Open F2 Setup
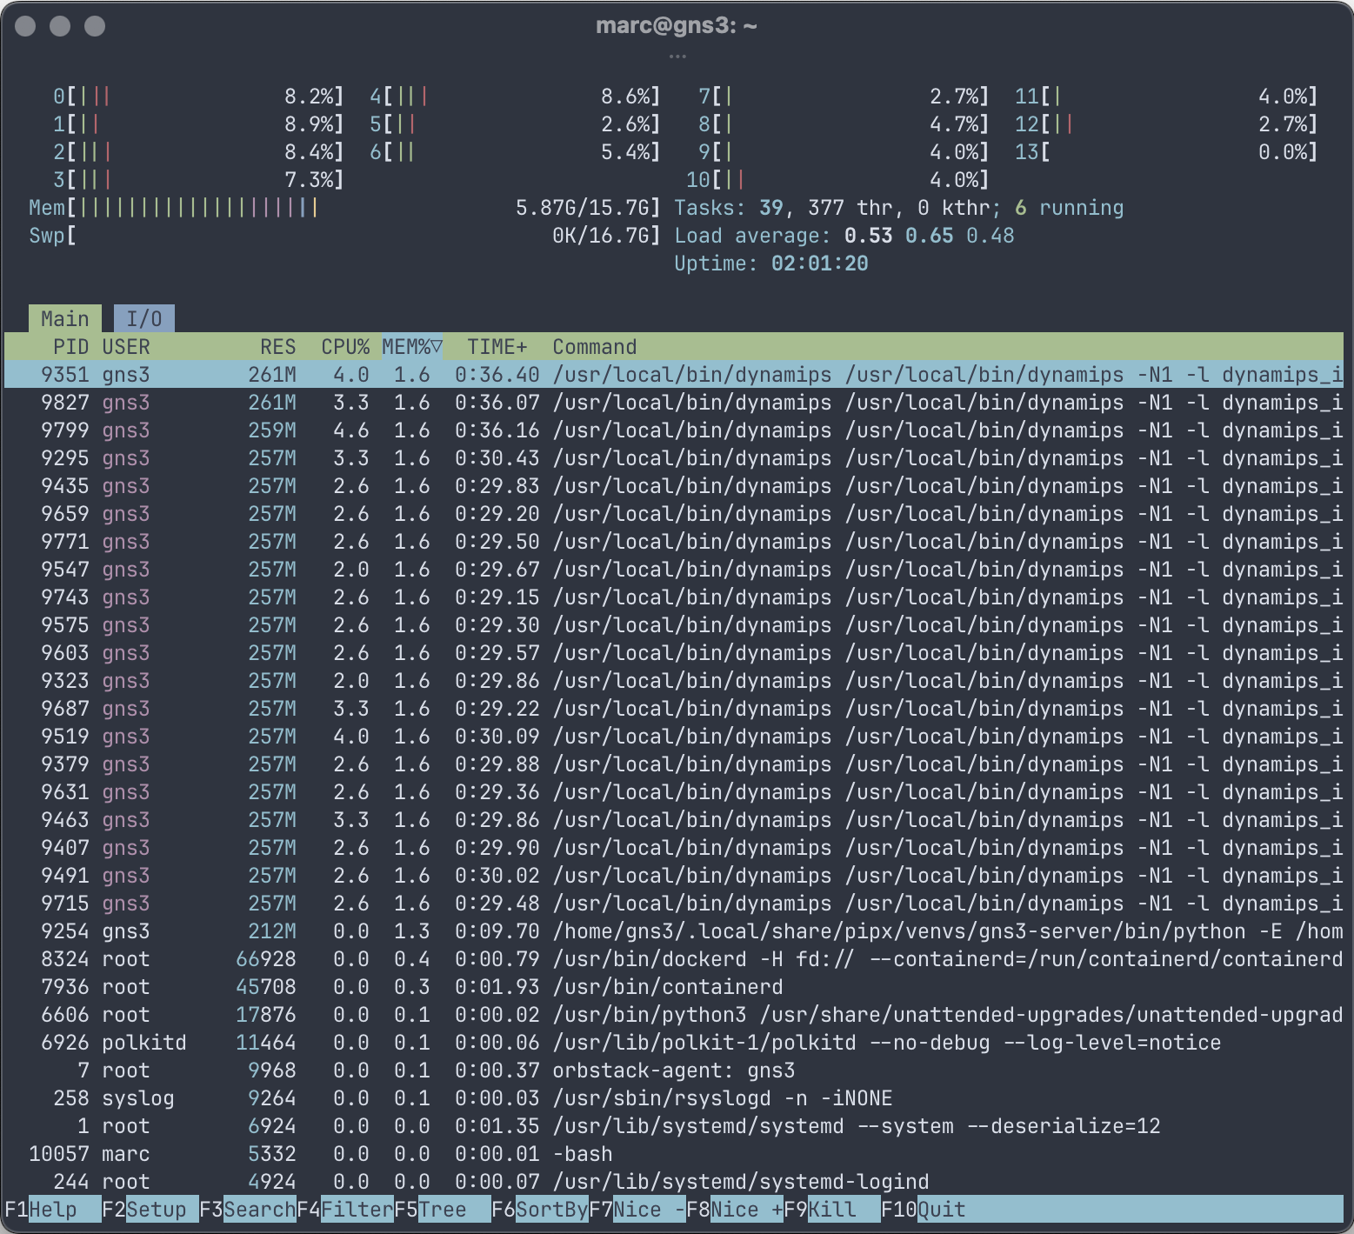The width and height of the screenshot is (1354, 1234). [x=150, y=1209]
